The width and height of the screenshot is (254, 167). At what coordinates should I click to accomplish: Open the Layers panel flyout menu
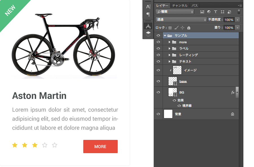click(240, 6)
